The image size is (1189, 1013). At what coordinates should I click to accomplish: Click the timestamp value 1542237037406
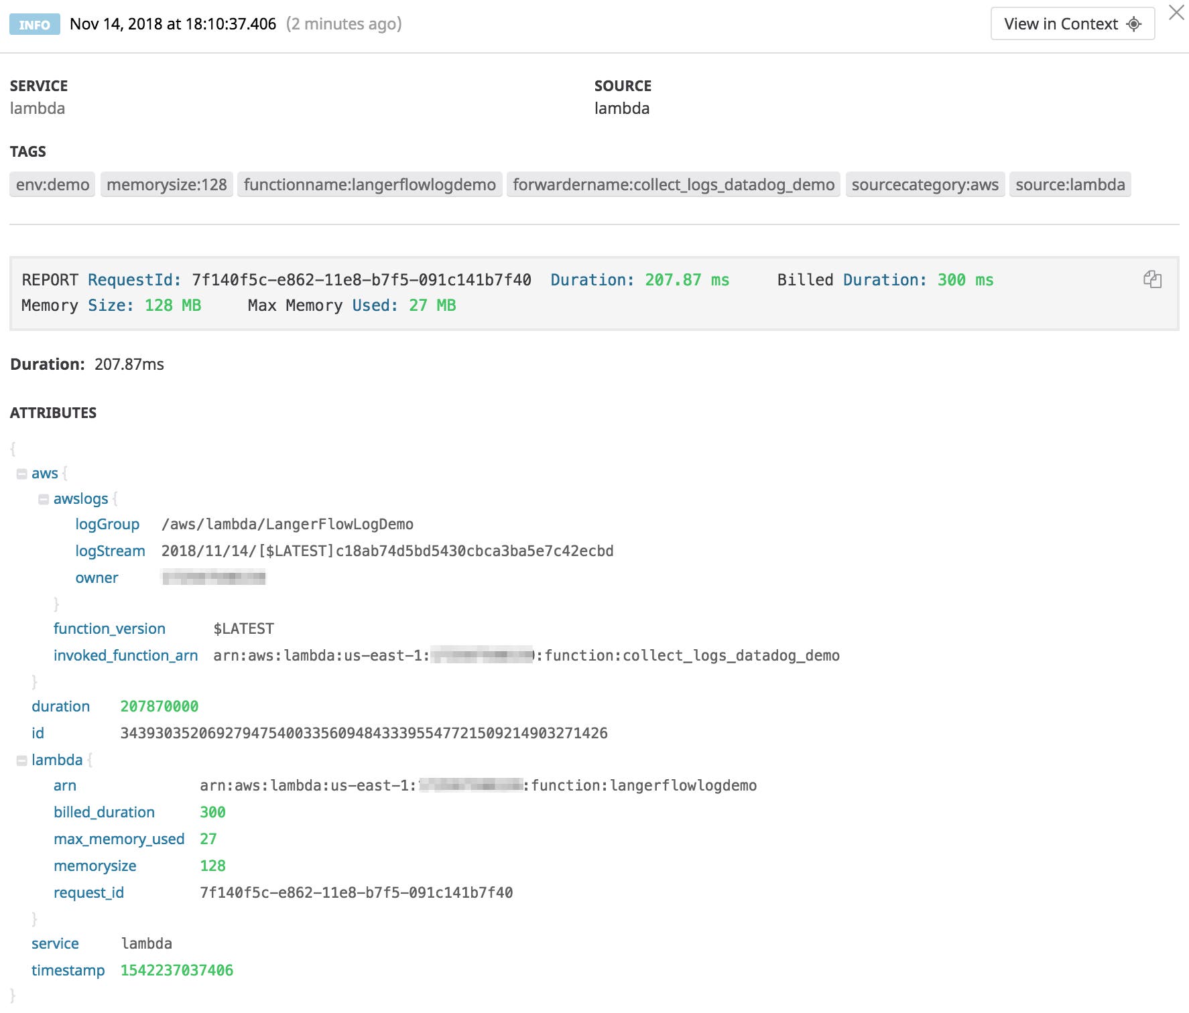pos(177,969)
